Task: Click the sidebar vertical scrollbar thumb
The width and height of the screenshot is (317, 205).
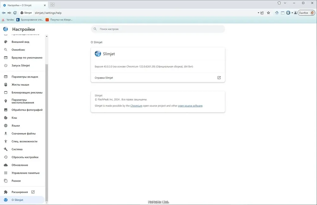Action: [47, 133]
